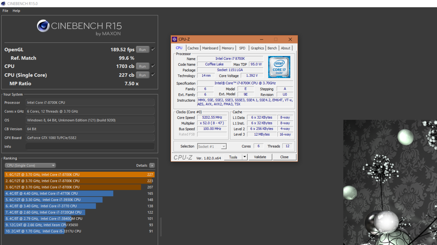The height and width of the screenshot is (245, 437).
Task: Select the Core i7-4770K ranking row
Action: click(80, 194)
